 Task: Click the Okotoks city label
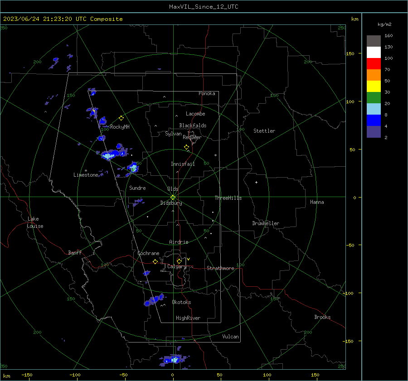181,302
